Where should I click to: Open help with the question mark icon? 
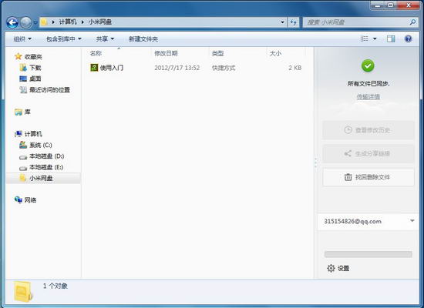[409, 39]
